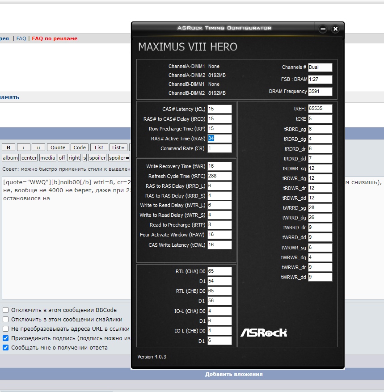The height and width of the screenshot is (392, 384).
Task: Insert Quote BBCode tag
Action: [58, 147]
